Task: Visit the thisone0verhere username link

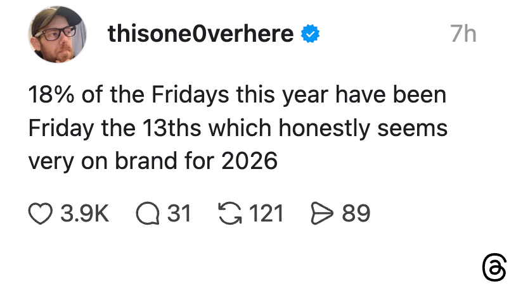Action: (201, 34)
